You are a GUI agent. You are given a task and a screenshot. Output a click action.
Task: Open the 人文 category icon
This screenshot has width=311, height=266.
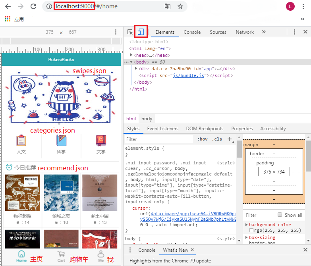[21, 140]
